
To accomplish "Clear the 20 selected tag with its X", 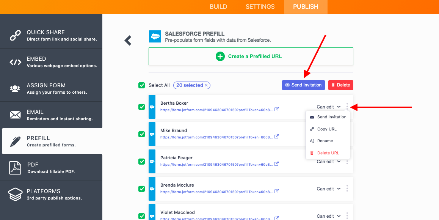I will [x=206, y=85].
